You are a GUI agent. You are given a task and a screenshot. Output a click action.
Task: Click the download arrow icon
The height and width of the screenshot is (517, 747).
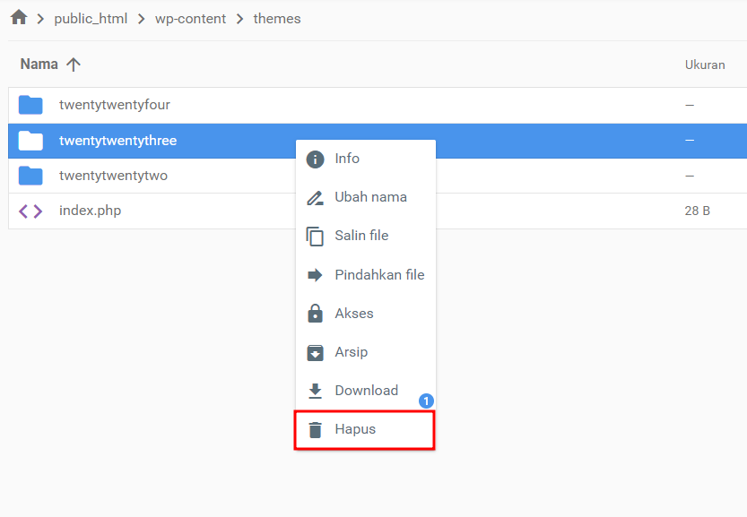[x=315, y=390]
